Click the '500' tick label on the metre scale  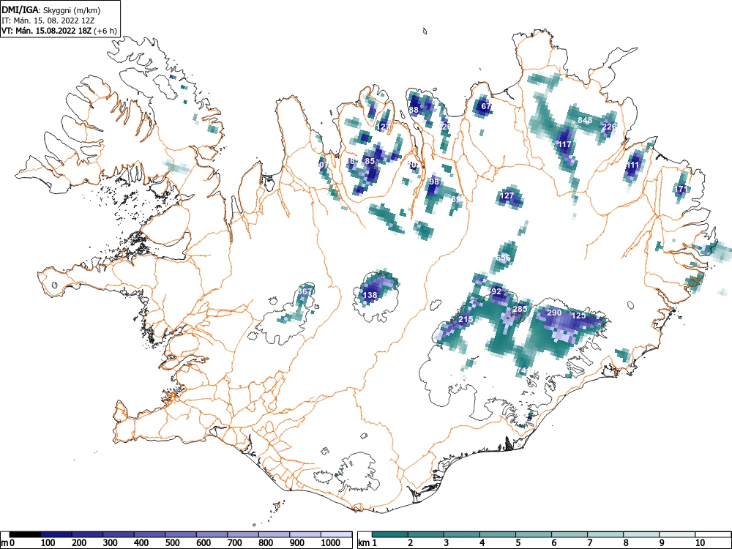(x=173, y=542)
